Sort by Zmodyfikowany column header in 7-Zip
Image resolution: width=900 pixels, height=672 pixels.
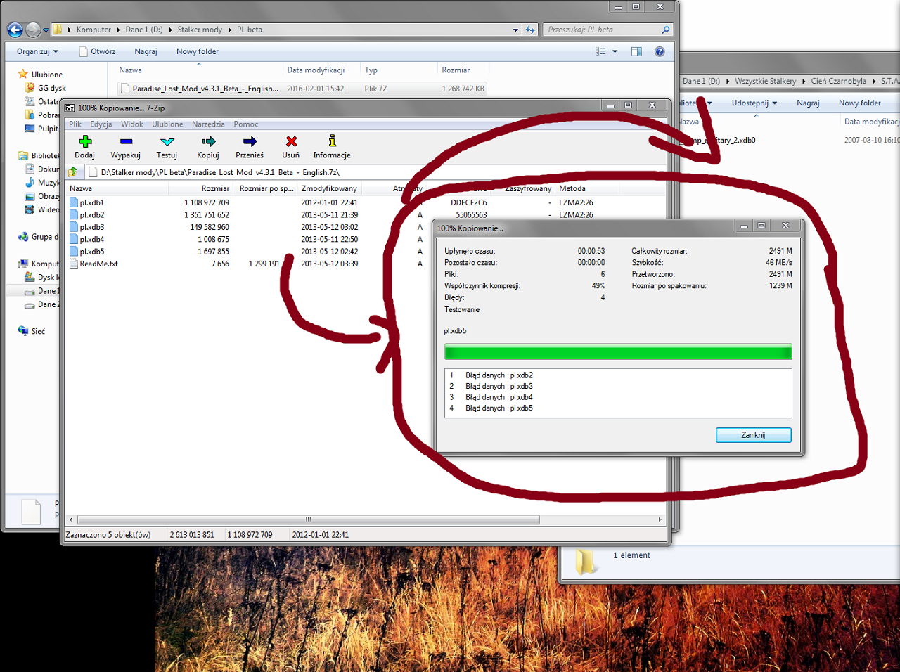tap(329, 188)
